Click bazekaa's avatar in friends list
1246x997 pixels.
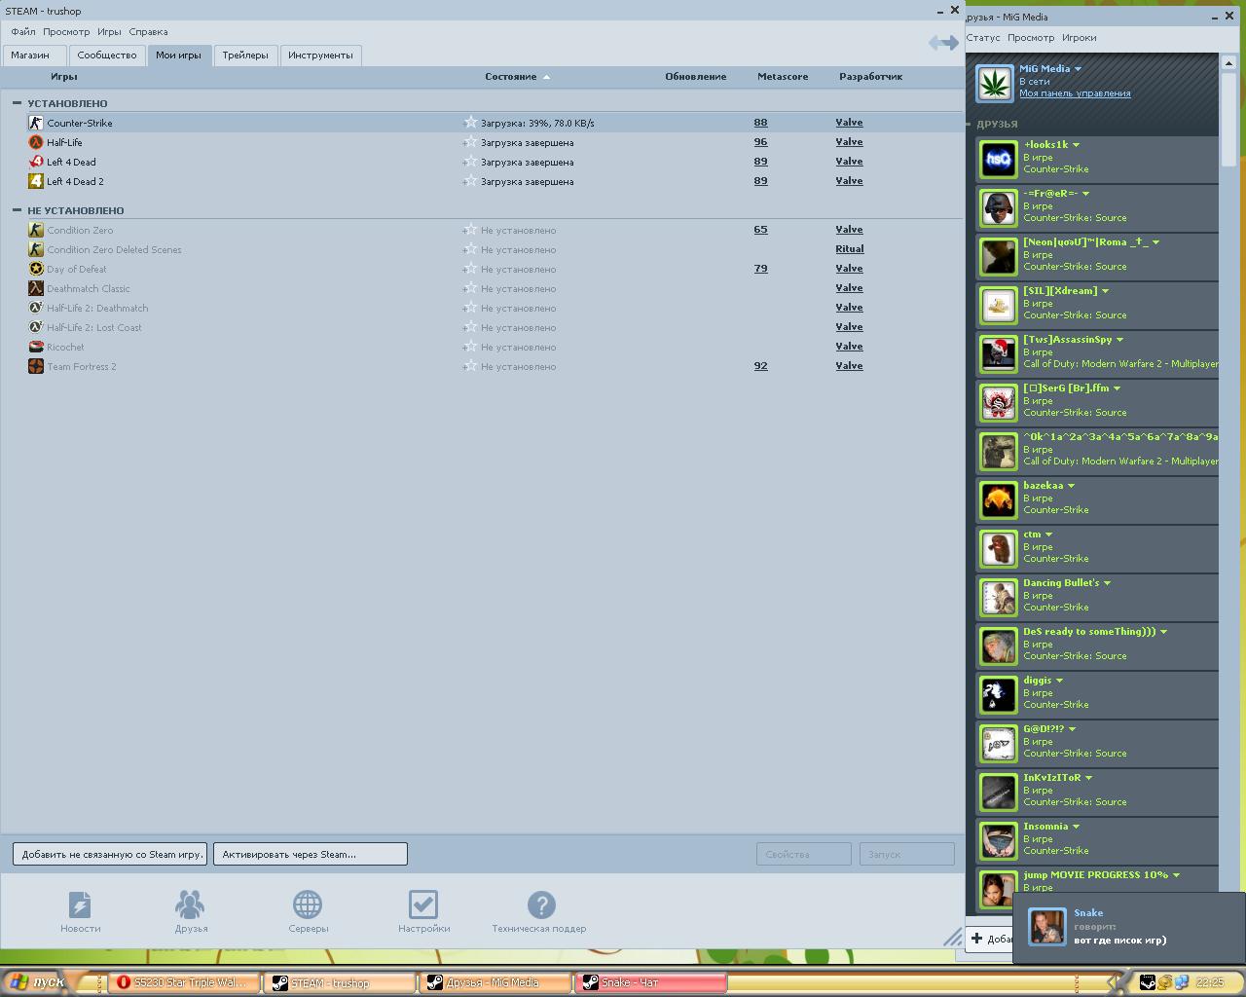[998, 500]
